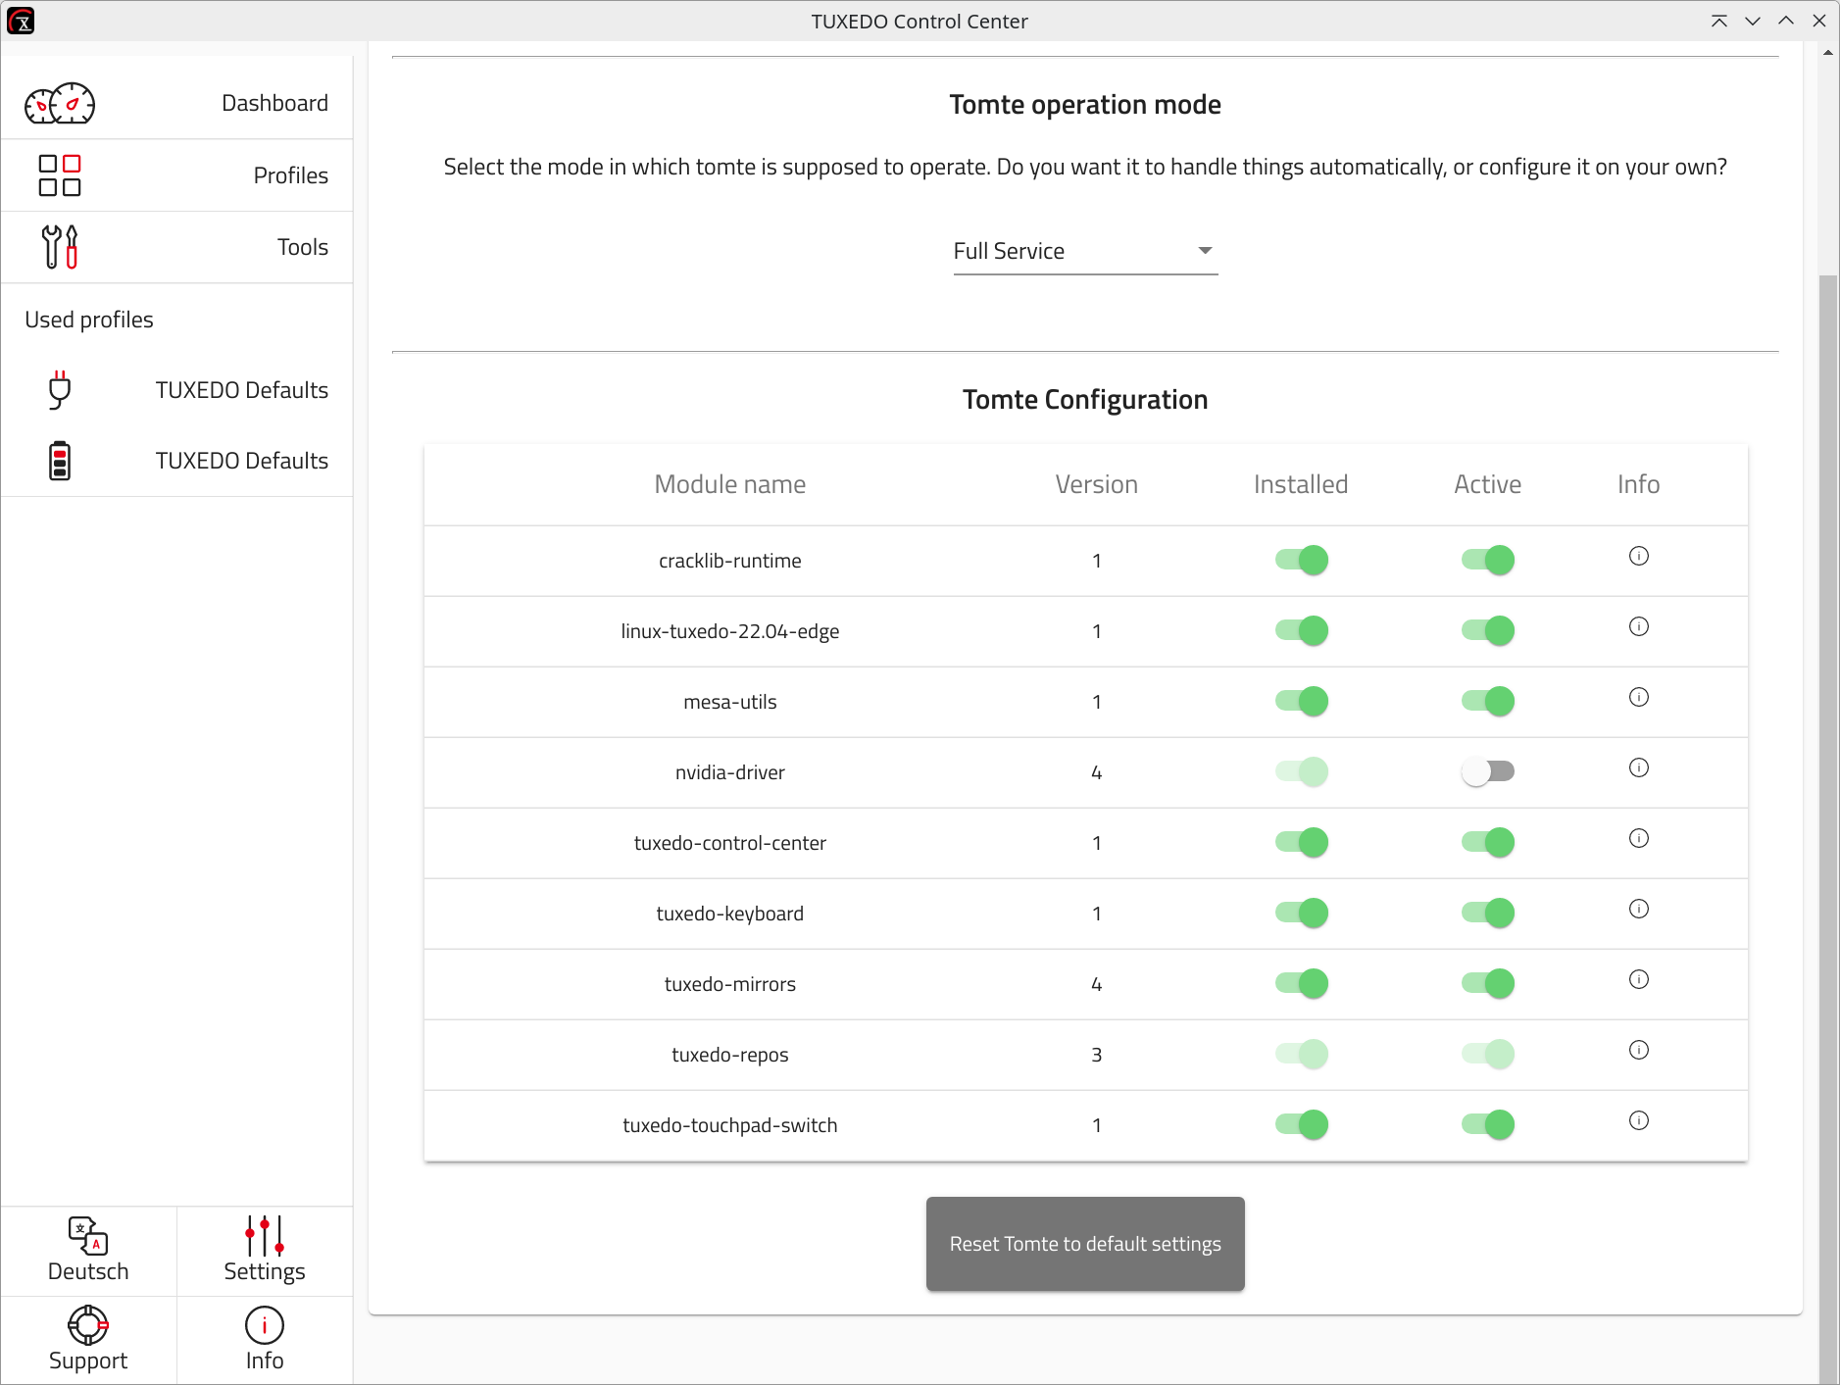Click the sidebar Info circle icon
Screen dimensions: 1840x1385
click(x=265, y=1325)
